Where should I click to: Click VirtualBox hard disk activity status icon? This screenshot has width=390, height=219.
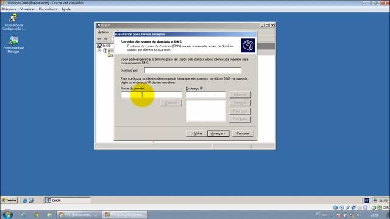[x=335, y=207]
